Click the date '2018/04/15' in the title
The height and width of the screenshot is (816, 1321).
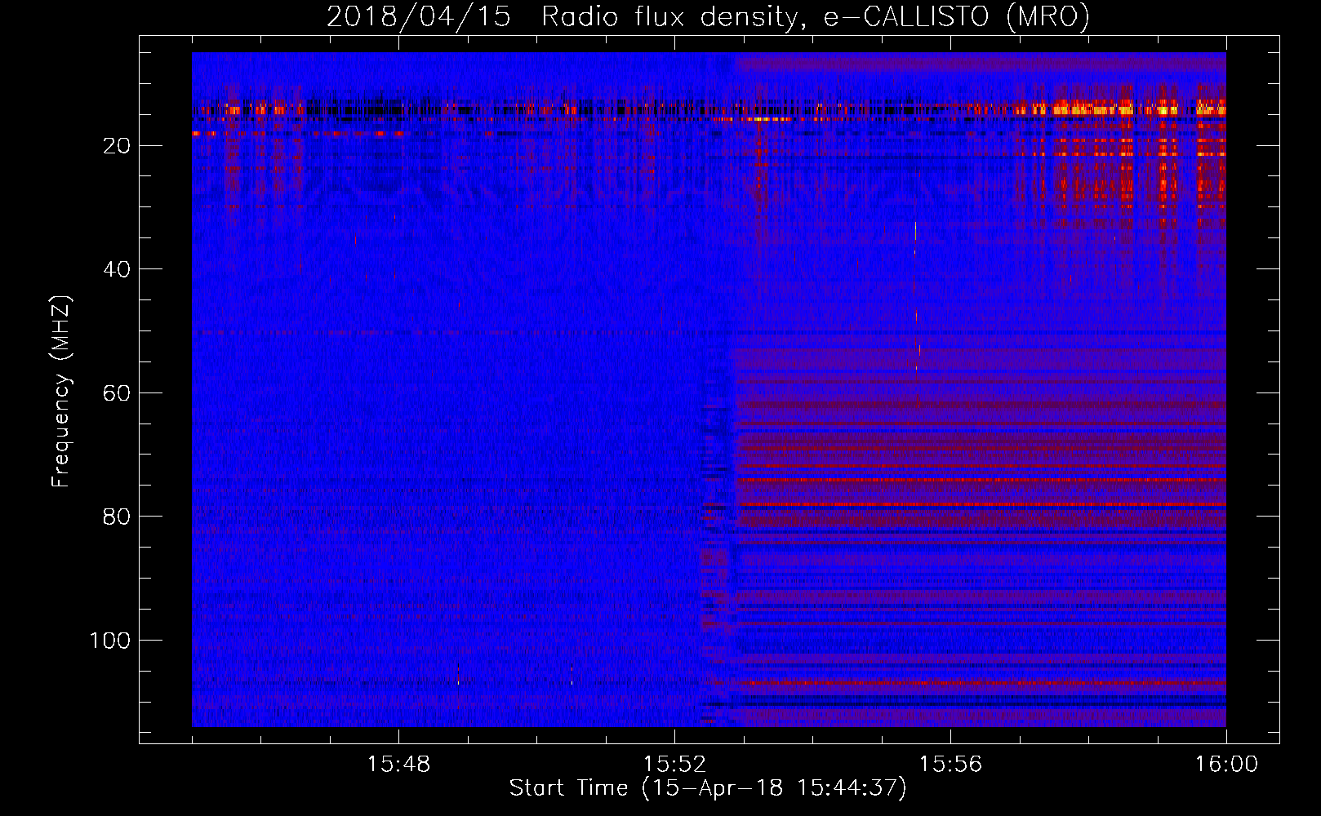pyautogui.click(x=419, y=17)
